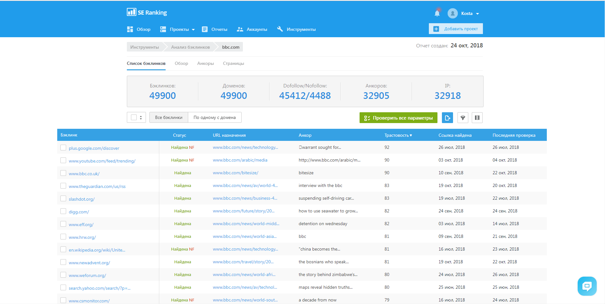Switch to the Обзор report tab
The width and height of the screenshot is (605, 304).
coord(182,63)
